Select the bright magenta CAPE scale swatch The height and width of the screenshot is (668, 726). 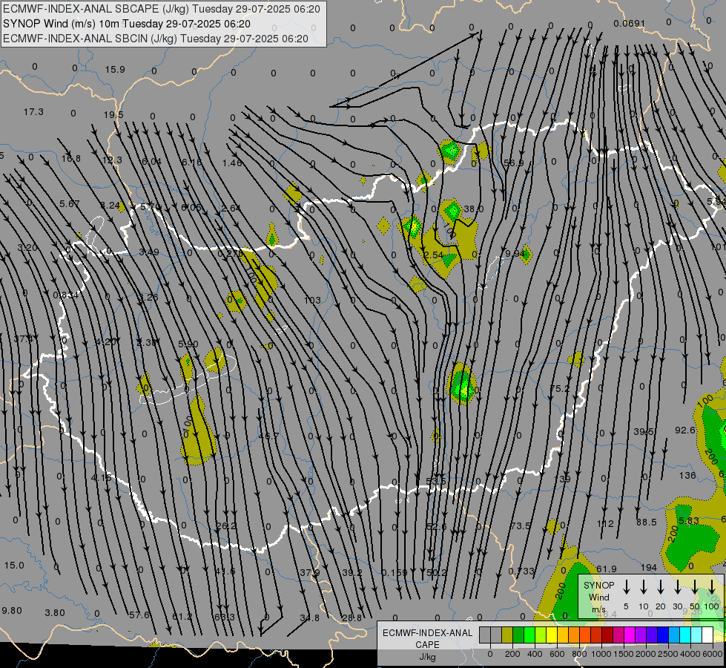tap(630, 635)
